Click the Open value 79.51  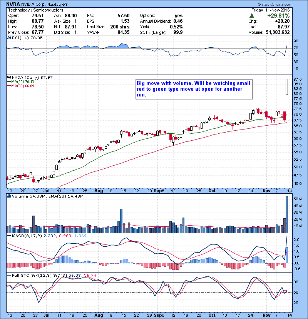[37, 16]
